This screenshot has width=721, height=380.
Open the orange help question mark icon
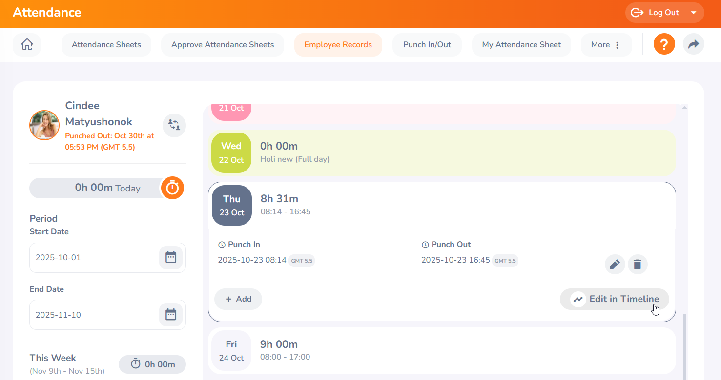(x=664, y=45)
